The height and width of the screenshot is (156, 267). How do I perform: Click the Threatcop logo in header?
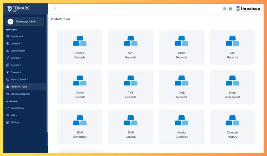pyautogui.click(x=248, y=9)
